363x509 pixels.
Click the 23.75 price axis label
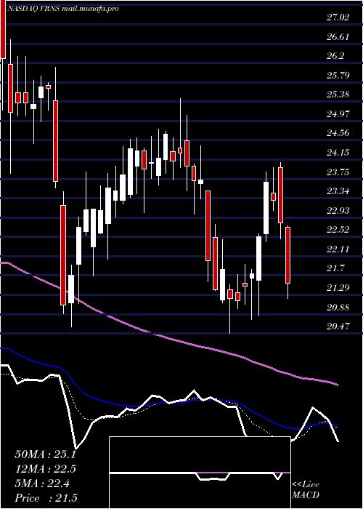pyautogui.click(x=338, y=172)
